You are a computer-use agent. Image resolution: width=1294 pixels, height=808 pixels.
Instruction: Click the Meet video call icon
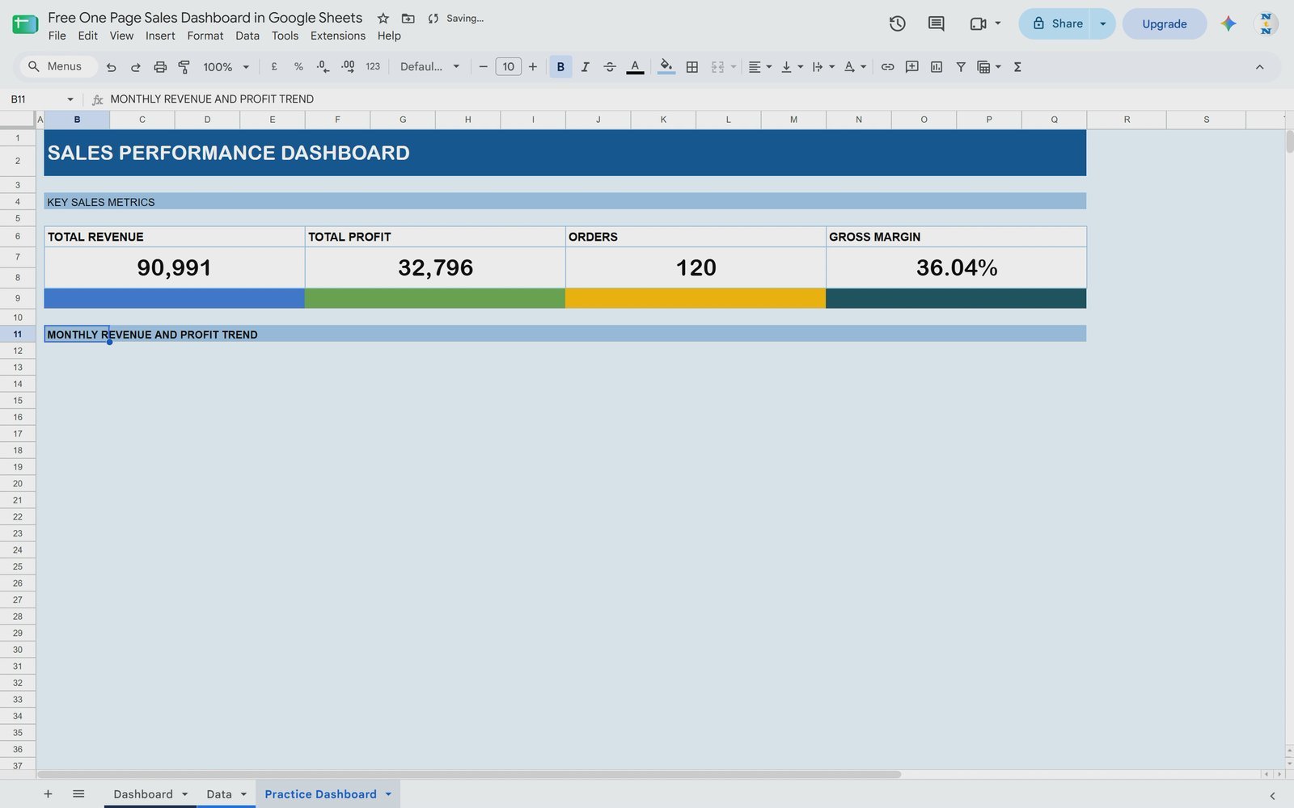[x=978, y=23]
